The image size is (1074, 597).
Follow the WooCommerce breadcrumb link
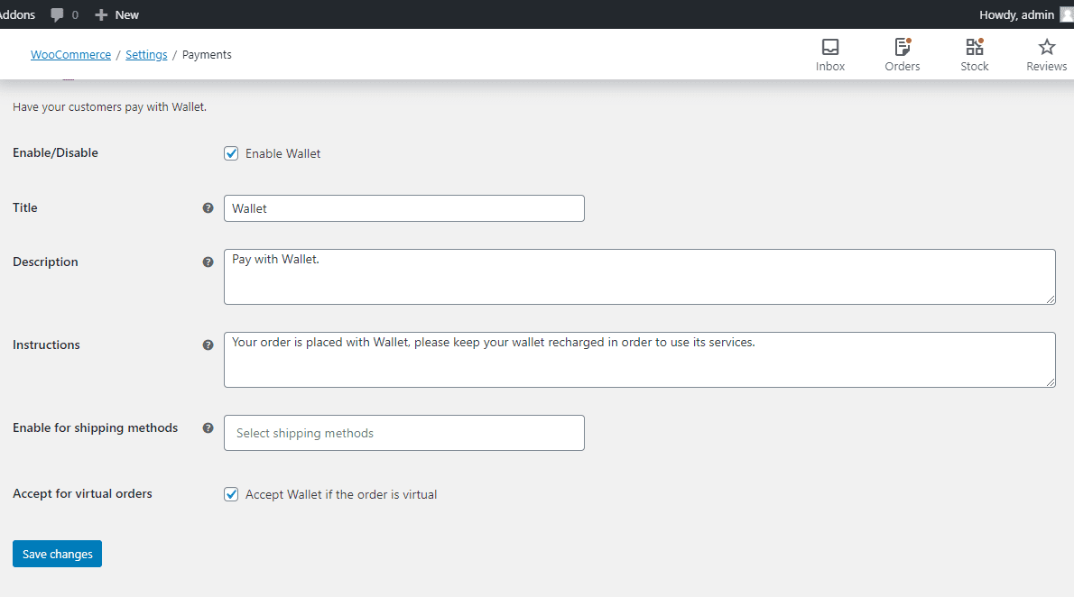tap(70, 54)
